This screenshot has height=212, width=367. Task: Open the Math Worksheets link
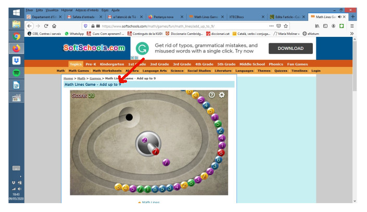pos(107,71)
